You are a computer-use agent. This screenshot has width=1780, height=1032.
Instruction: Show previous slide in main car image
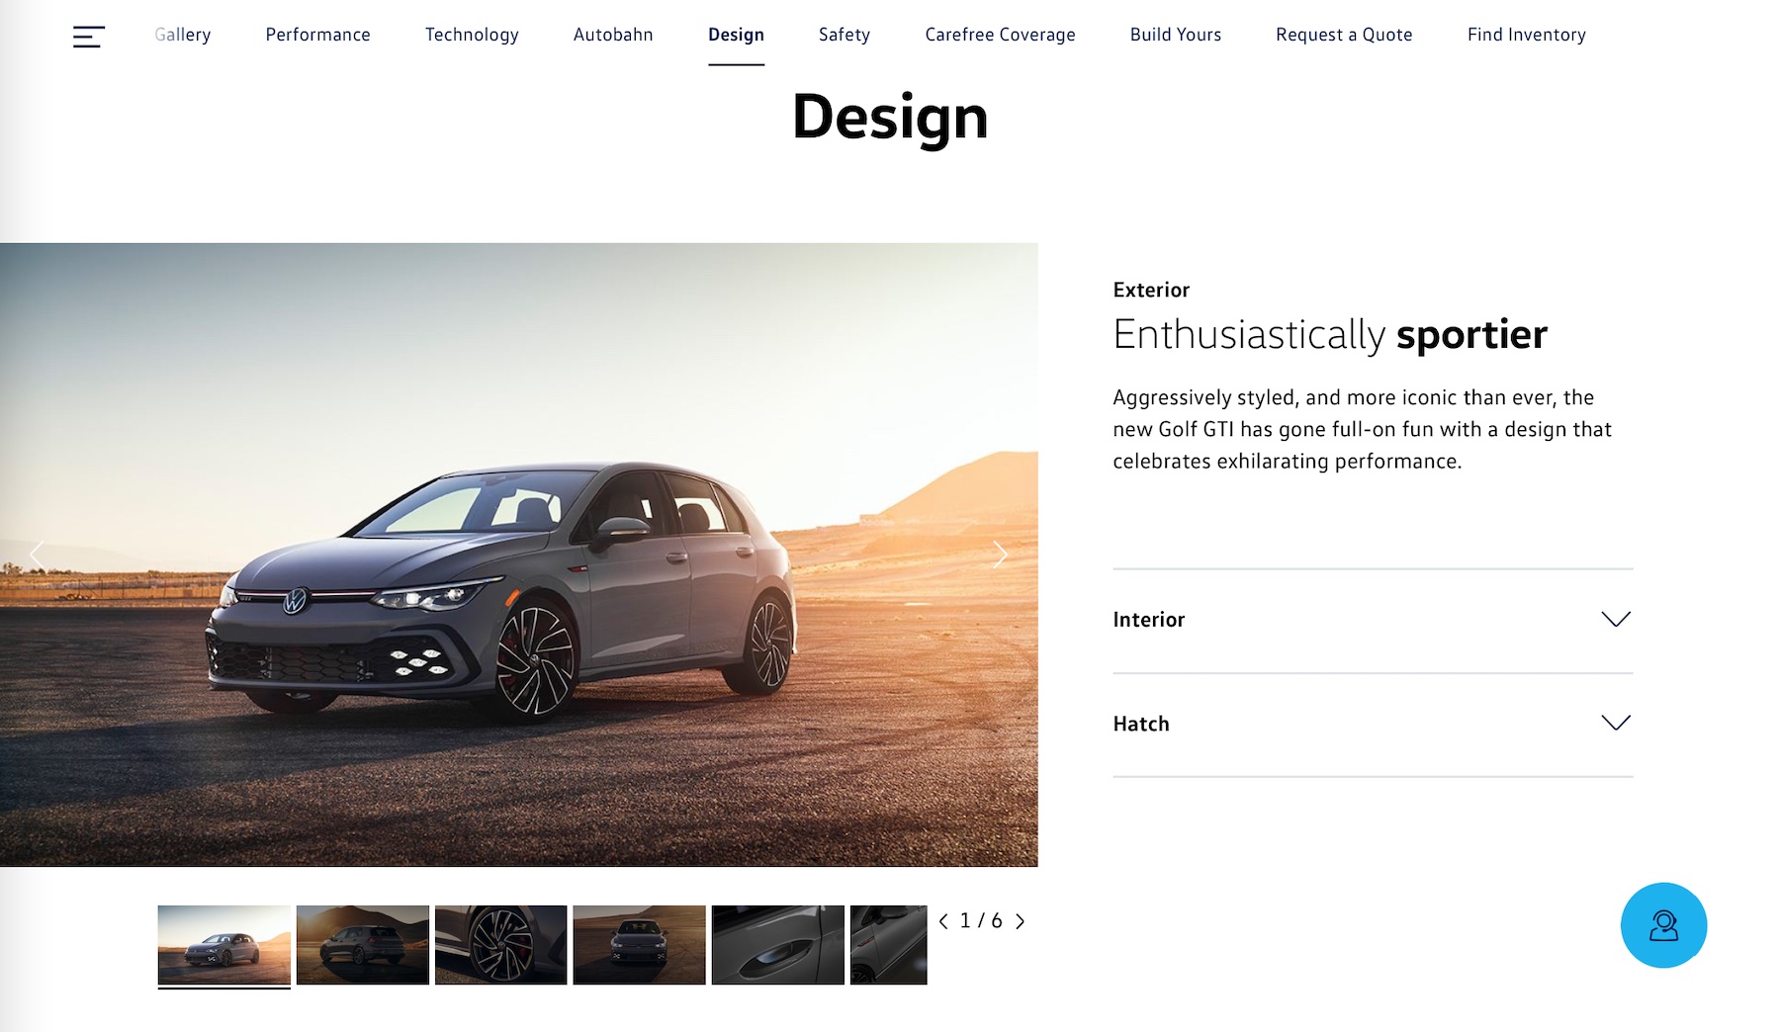tap(38, 555)
